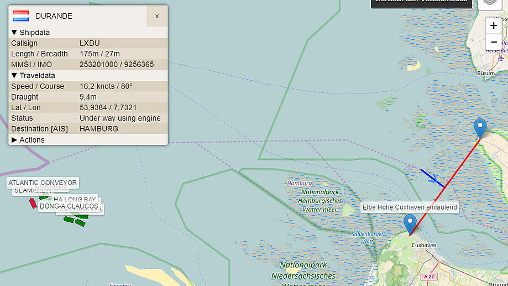508x286 pixels.
Task: Close the DURANDE ship info popup
Action: click(157, 16)
